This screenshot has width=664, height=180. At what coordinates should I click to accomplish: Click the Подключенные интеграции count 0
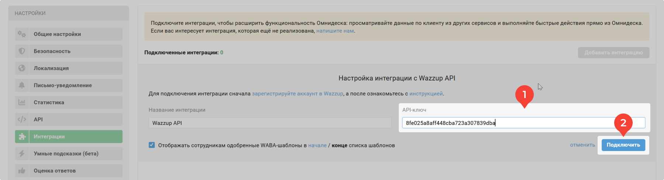click(222, 53)
